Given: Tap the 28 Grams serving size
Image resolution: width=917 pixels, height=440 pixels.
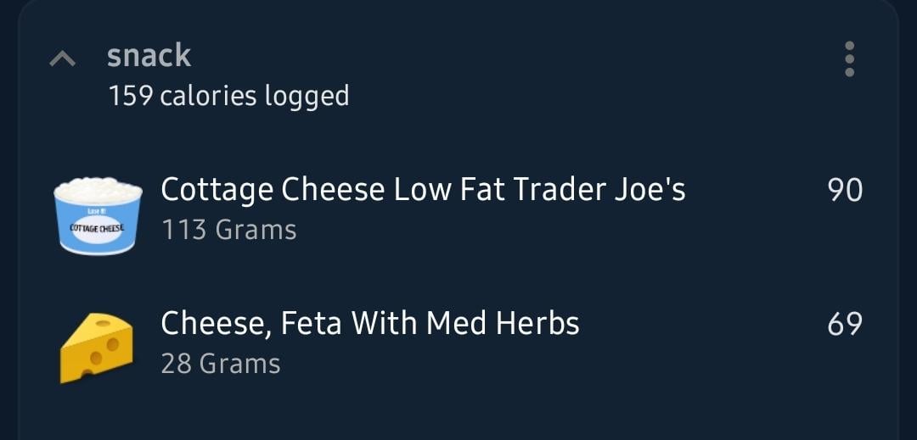Looking at the screenshot, I should tap(221, 364).
